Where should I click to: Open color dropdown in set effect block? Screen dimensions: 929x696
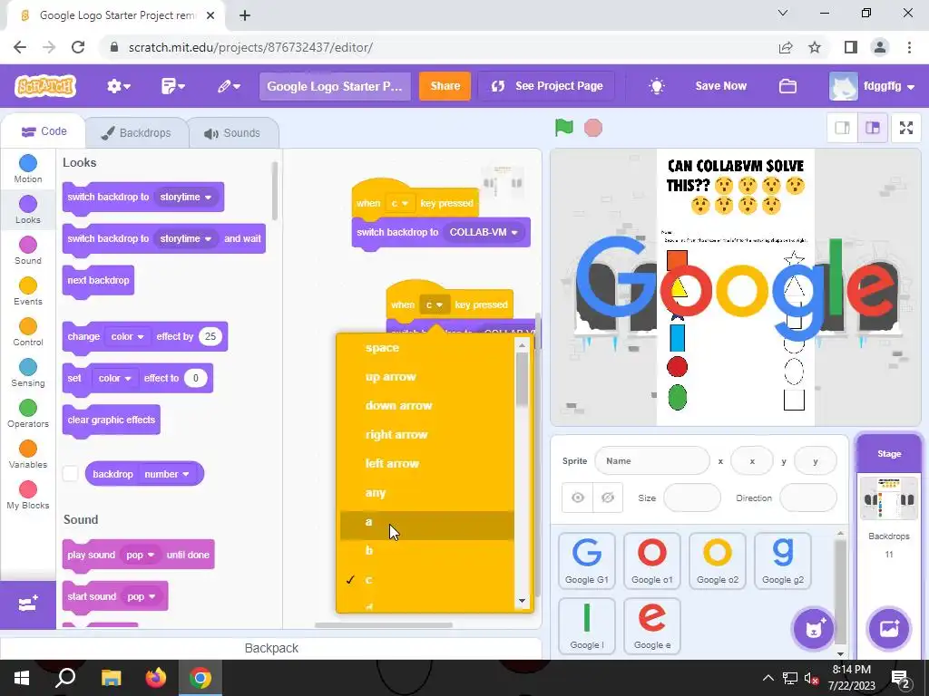click(x=115, y=378)
